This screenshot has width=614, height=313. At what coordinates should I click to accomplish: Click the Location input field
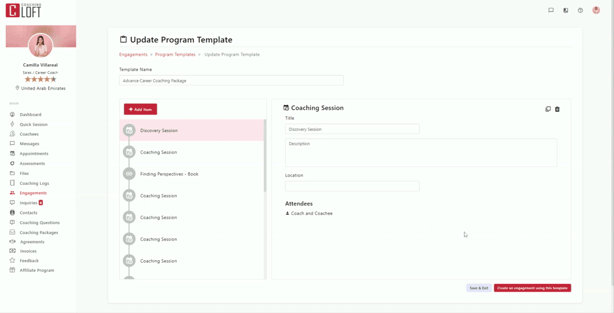tap(352, 186)
